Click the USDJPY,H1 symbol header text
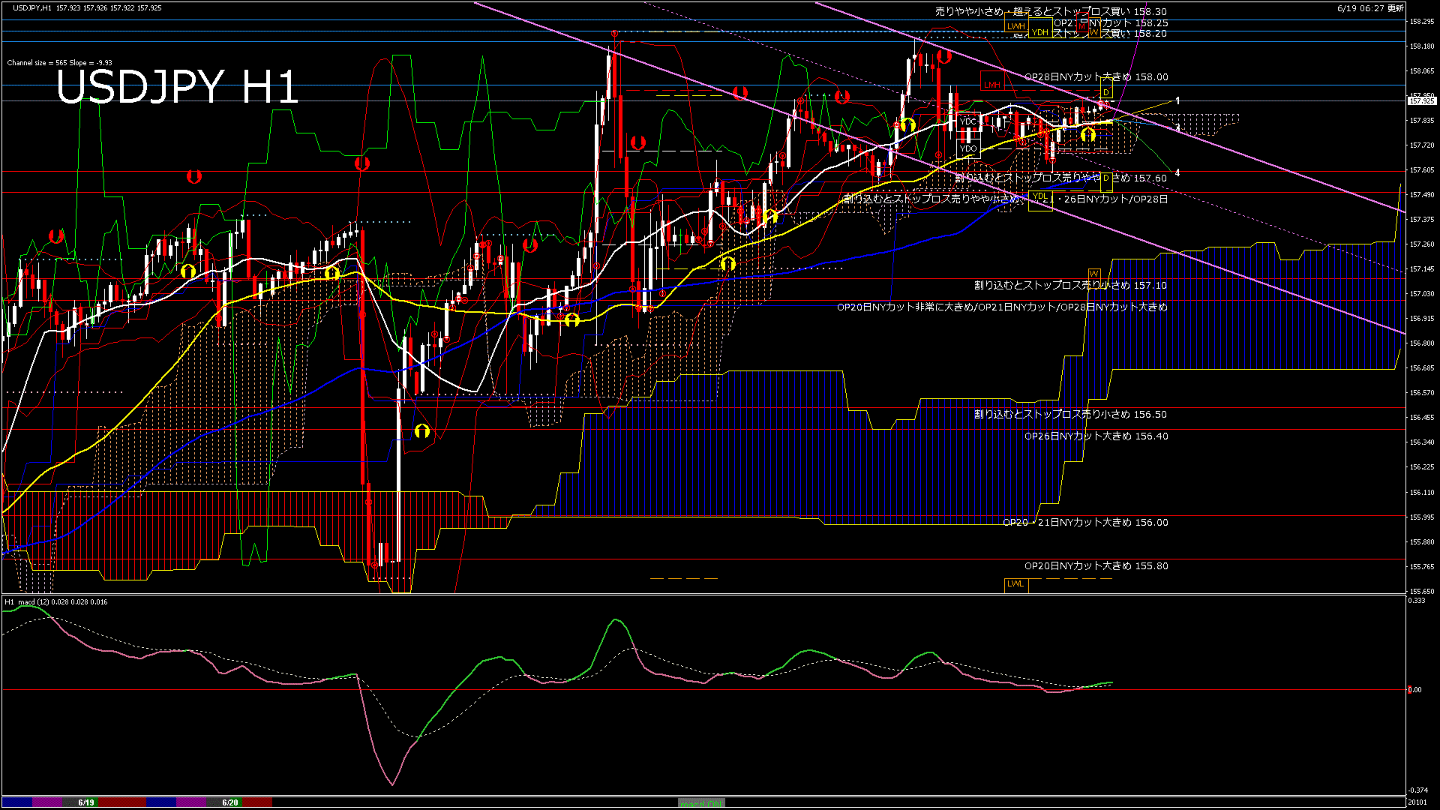The width and height of the screenshot is (1440, 810). point(32,7)
